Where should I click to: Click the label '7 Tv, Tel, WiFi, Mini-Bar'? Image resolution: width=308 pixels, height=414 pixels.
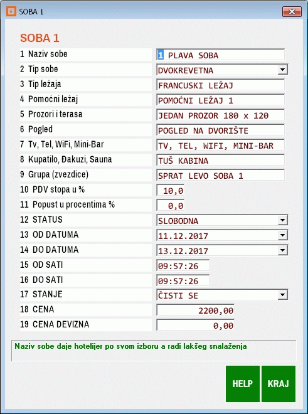[x=62, y=144]
